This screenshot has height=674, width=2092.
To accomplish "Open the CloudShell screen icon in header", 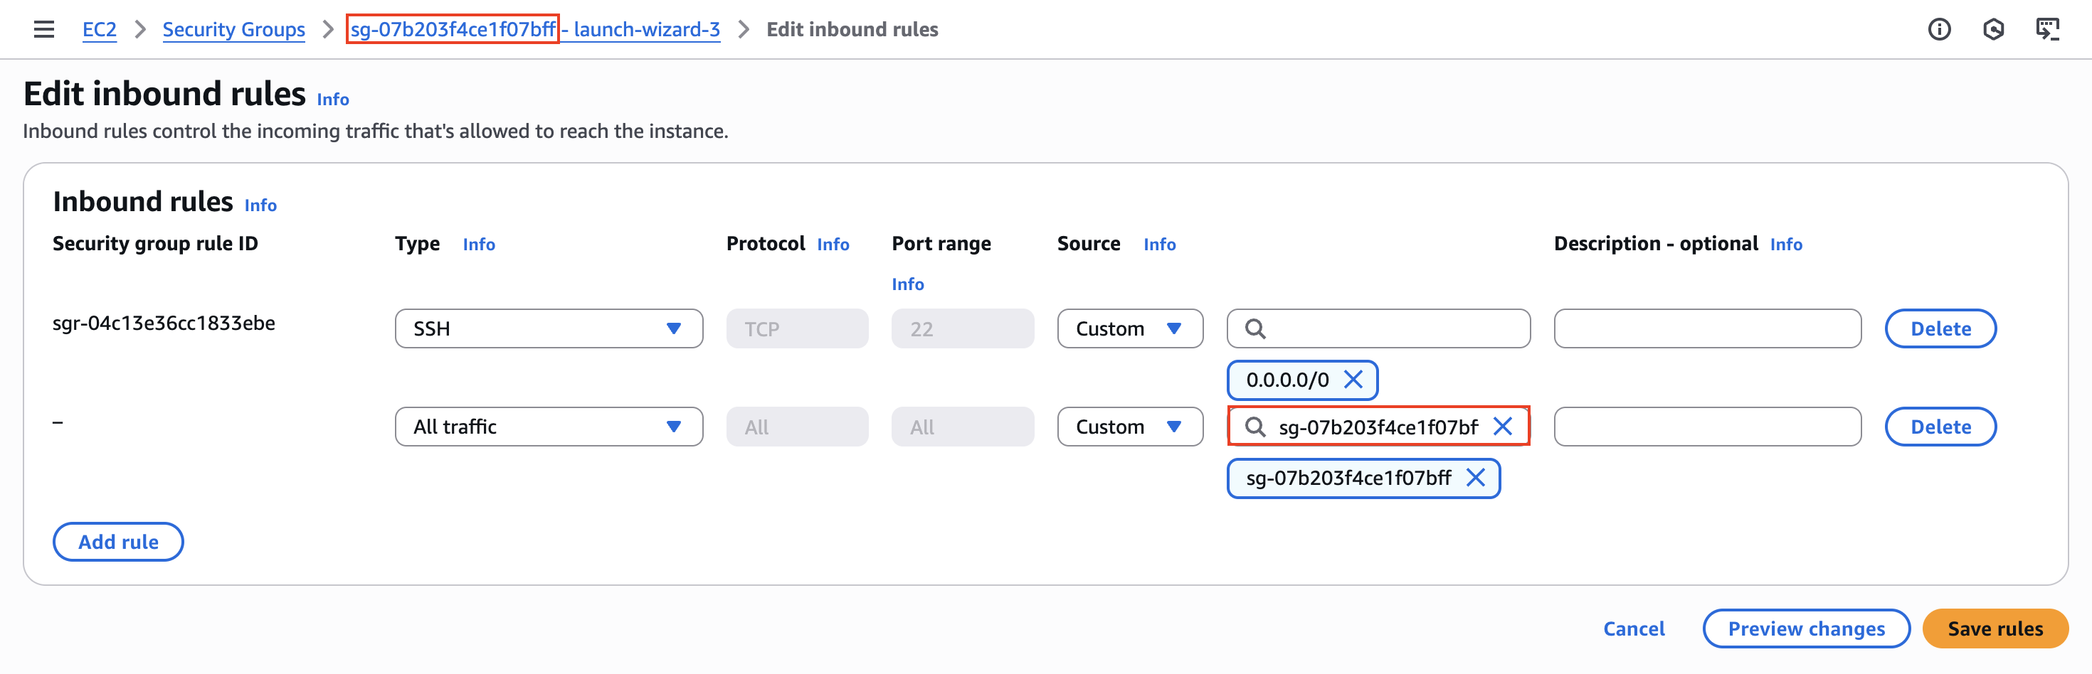I will coord(2046,30).
